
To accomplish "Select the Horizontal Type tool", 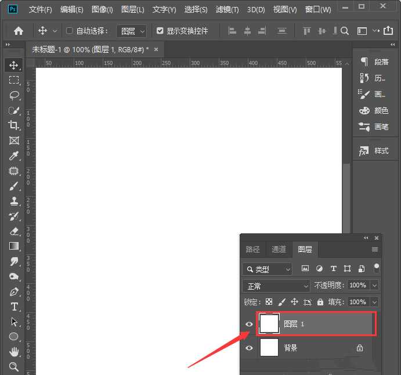I will click(14, 307).
